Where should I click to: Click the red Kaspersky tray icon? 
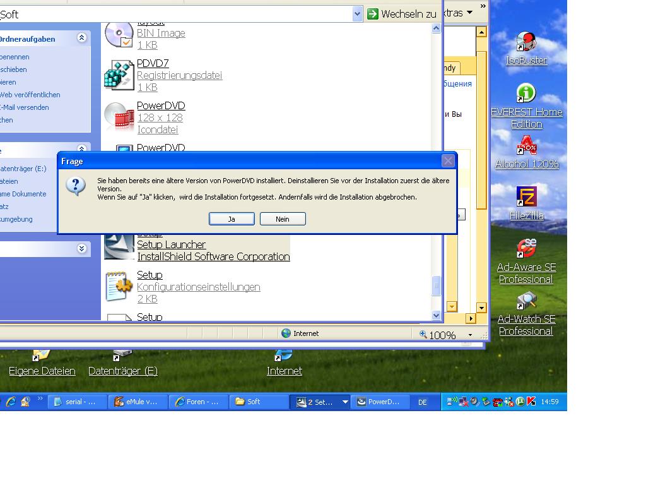click(x=531, y=401)
